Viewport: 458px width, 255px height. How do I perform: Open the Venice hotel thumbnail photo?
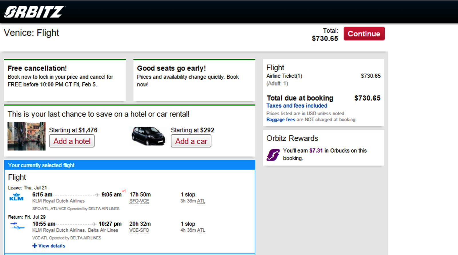pyautogui.click(x=26, y=136)
